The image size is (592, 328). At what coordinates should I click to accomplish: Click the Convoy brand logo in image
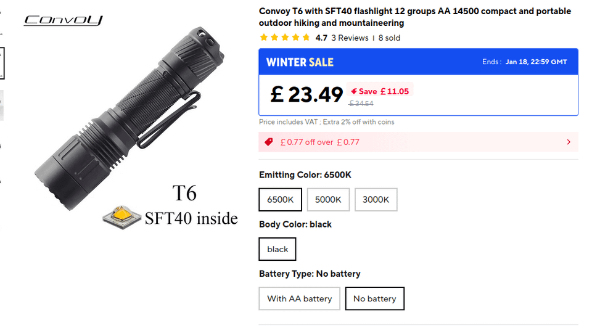[x=64, y=20]
